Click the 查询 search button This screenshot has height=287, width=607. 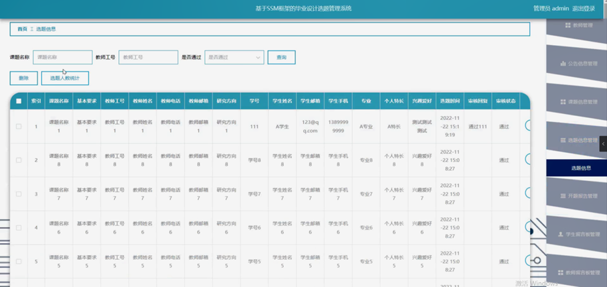click(x=281, y=57)
